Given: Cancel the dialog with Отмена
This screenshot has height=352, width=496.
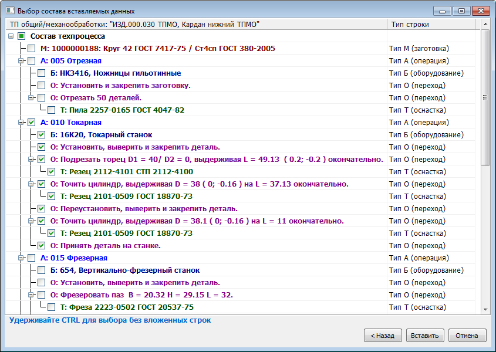Looking at the screenshot, I should pyautogui.click(x=467, y=336).
